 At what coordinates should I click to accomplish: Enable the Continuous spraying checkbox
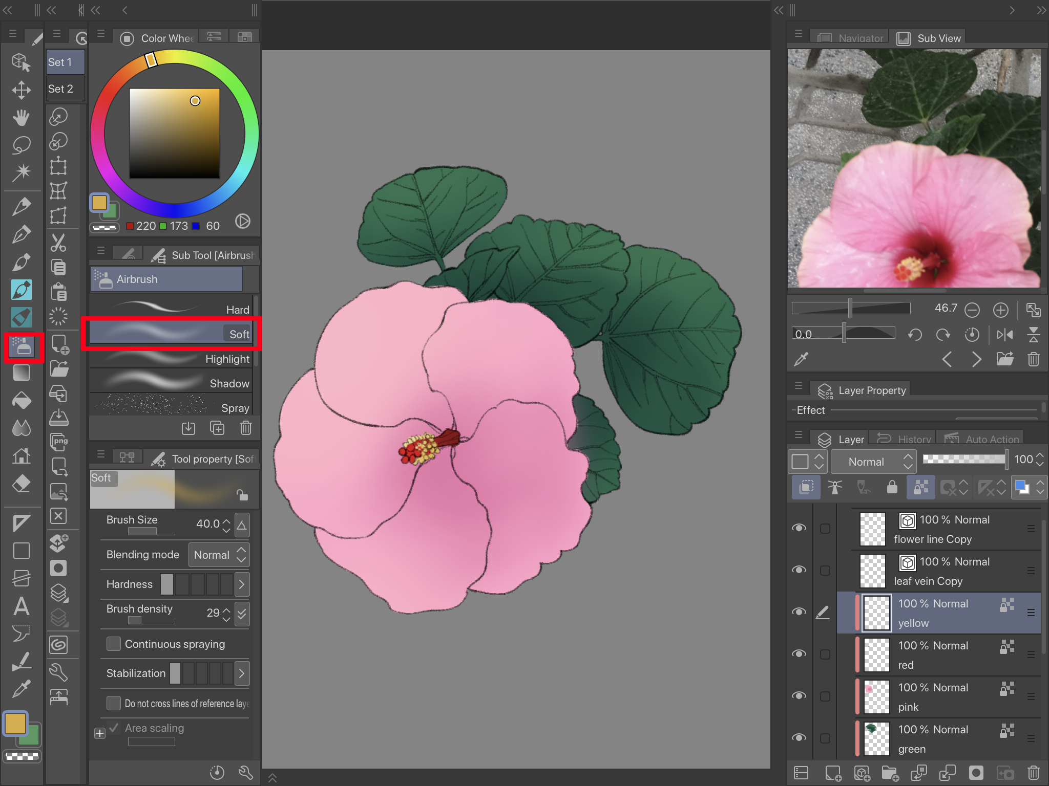[114, 644]
